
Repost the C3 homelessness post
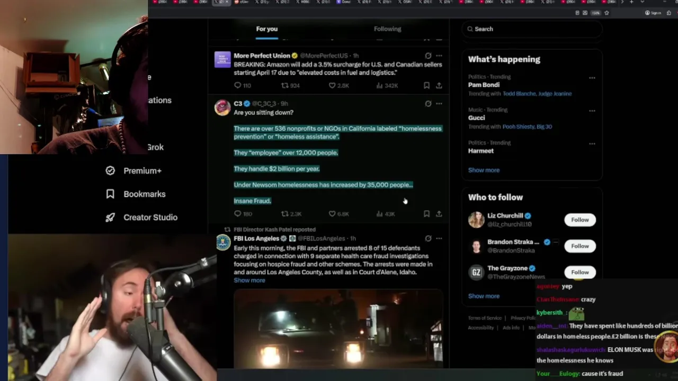[291, 214]
